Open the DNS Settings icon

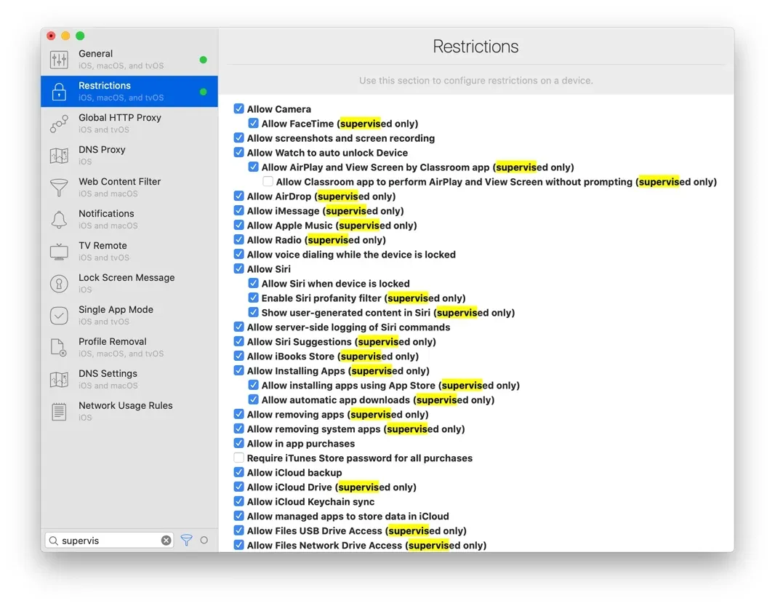59,379
